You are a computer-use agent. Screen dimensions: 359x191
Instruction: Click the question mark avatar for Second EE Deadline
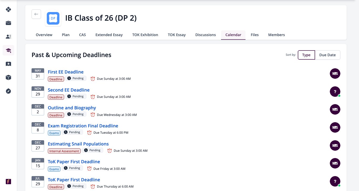(335, 92)
